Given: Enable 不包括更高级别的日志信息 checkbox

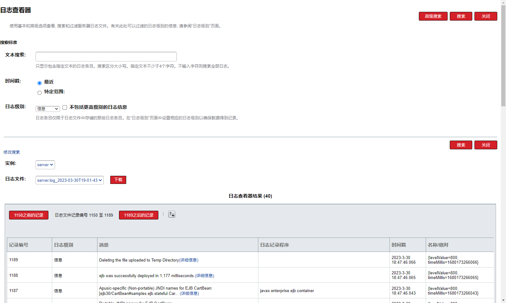Looking at the screenshot, I should pos(65,108).
